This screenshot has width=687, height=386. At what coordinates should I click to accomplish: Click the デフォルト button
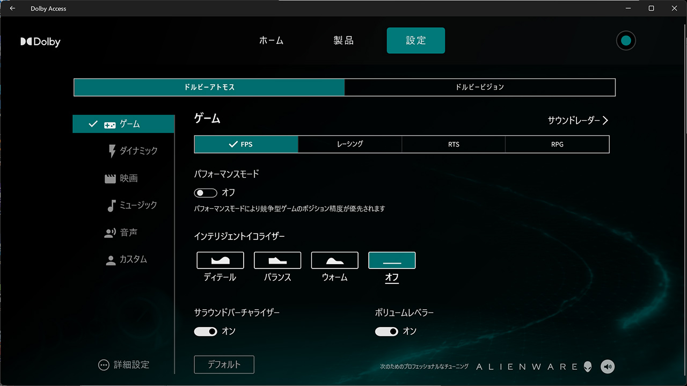coord(224,365)
